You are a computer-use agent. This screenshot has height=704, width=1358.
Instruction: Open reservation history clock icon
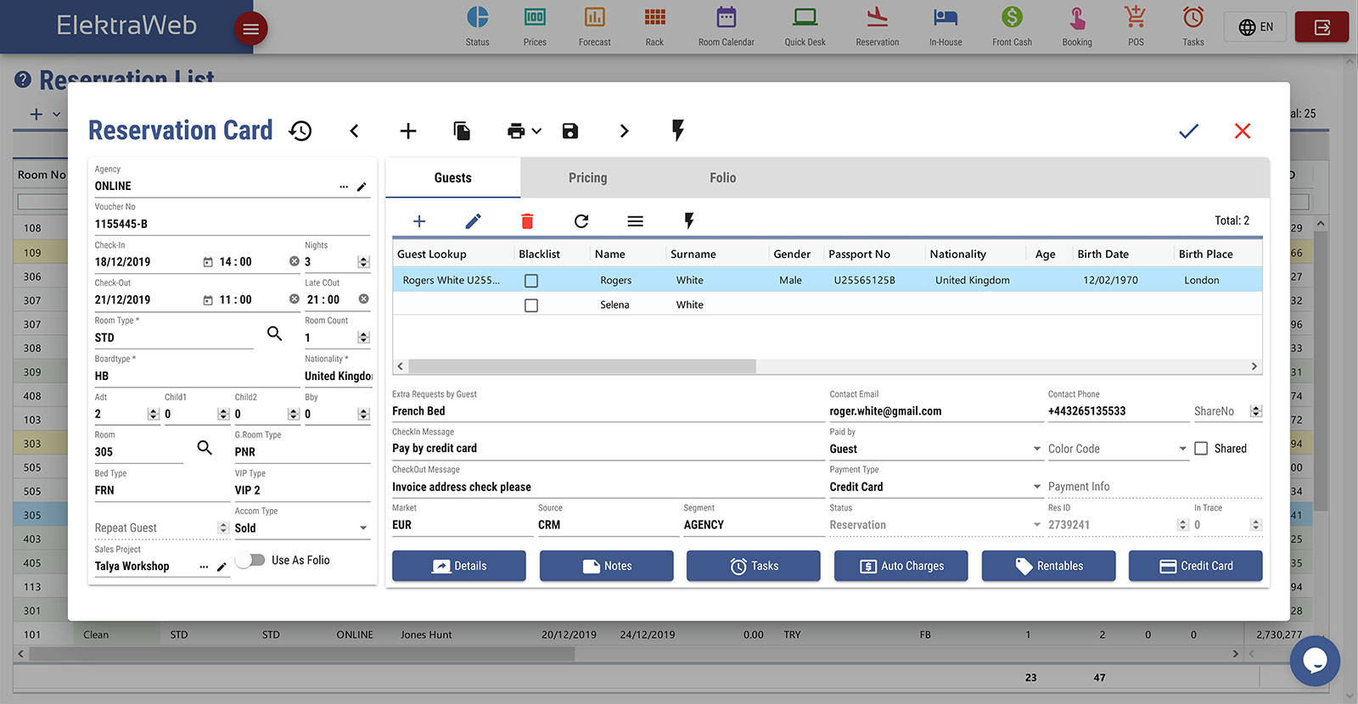point(300,131)
